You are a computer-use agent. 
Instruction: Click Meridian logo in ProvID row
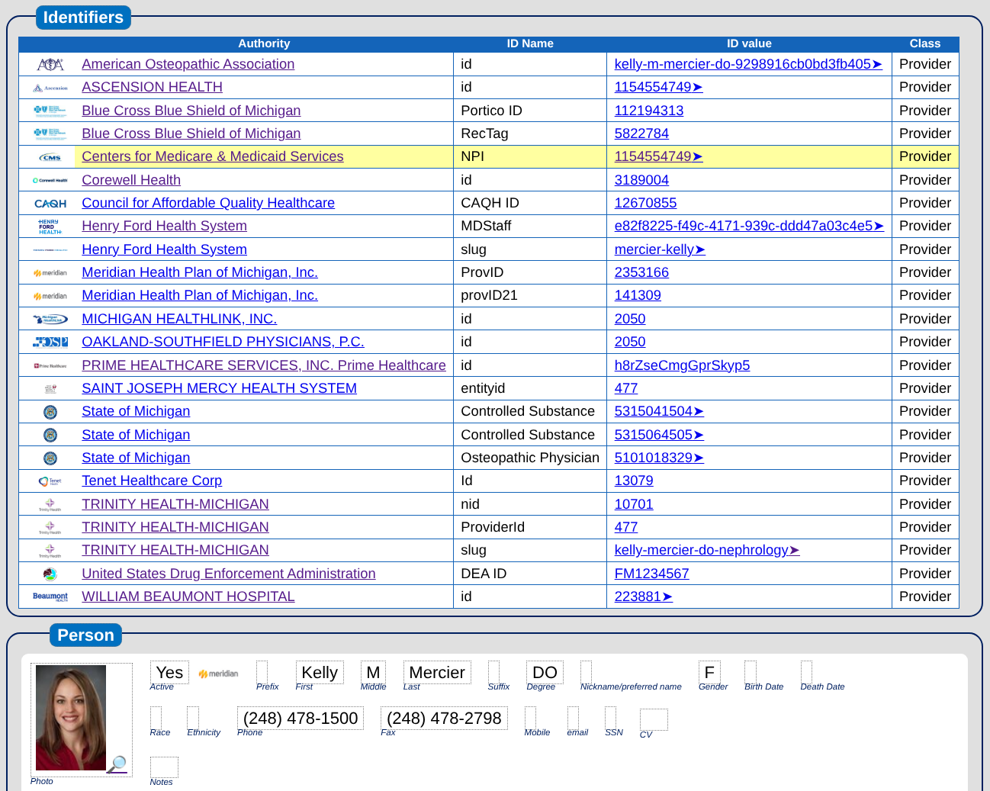[50, 273]
